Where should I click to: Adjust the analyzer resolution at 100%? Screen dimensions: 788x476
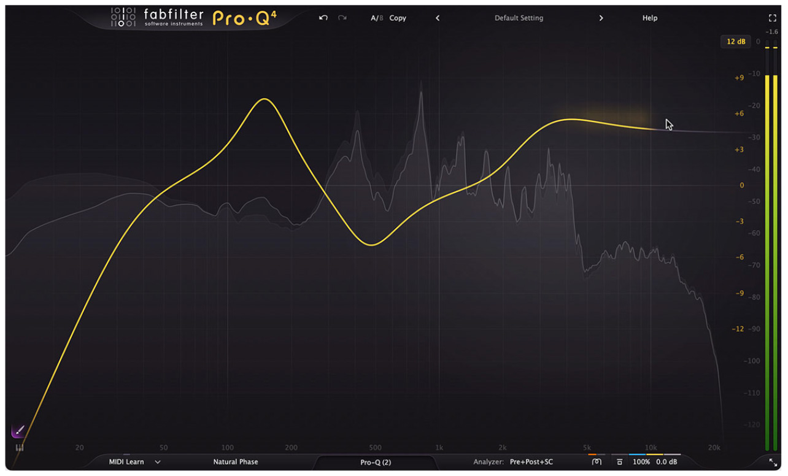point(641,462)
